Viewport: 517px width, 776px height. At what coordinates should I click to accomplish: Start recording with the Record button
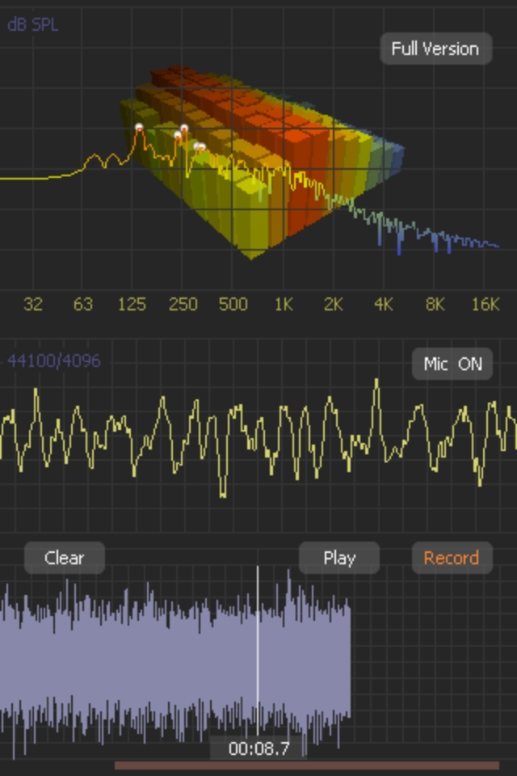(452, 558)
